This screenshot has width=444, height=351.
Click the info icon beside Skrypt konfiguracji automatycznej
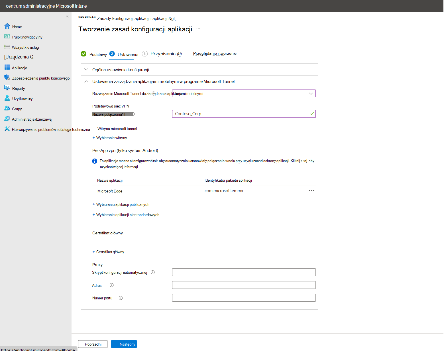(153, 272)
